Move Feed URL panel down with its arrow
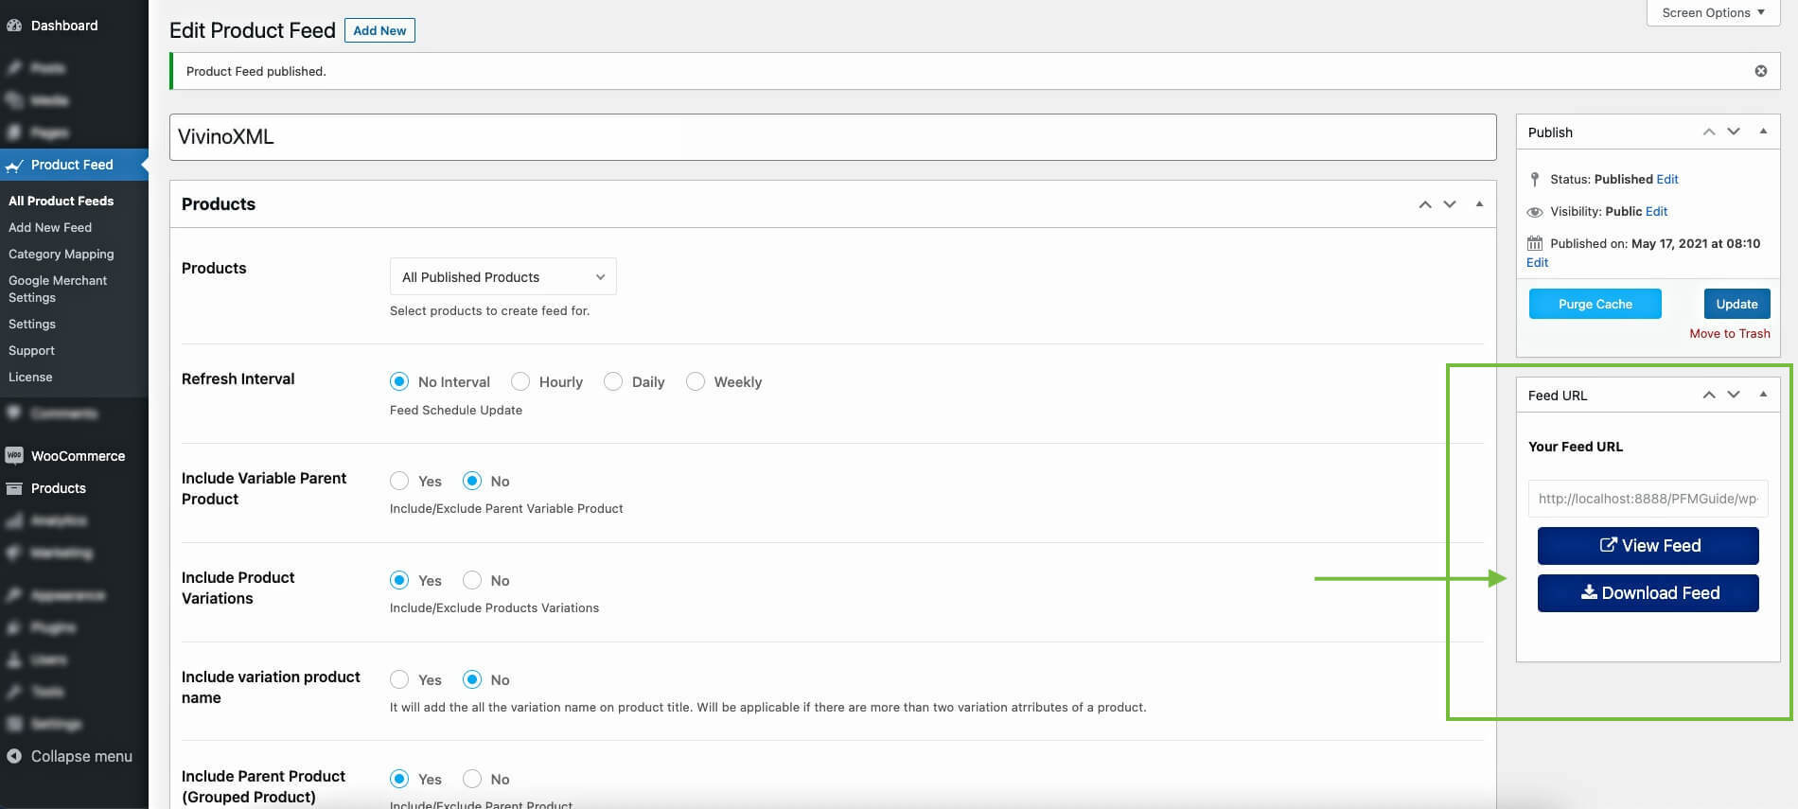1798x809 pixels. tap(1734, 396)
